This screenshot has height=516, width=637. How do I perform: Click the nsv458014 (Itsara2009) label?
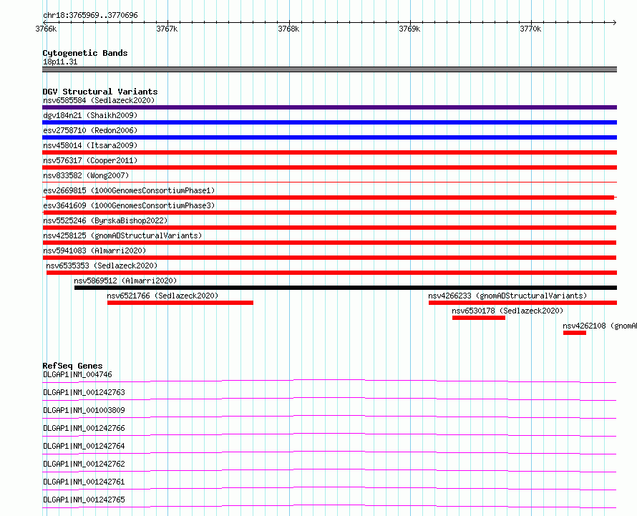[x=90, y=145]
